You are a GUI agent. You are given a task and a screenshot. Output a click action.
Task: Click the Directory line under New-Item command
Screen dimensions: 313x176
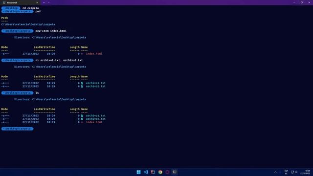(50, 38)
